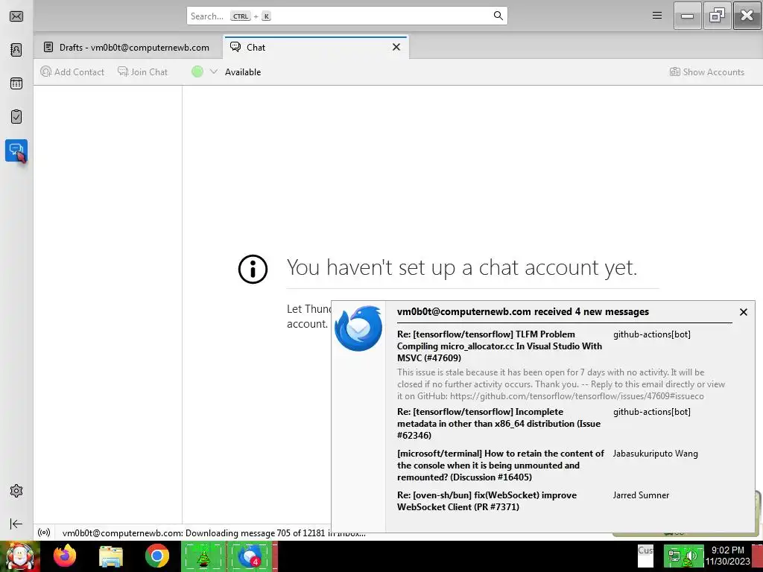Click sender Jabasukuriputo Wang in notification
The image size is (763, 572).
pyautogui.click(x=655, y=454)
